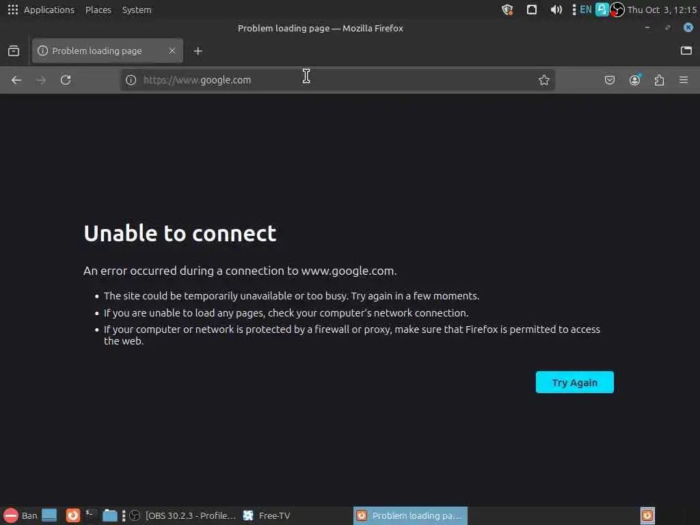Launch Firefox from bottom panel launcher
This screenshot has height=525, width=700.
(72, 515)
